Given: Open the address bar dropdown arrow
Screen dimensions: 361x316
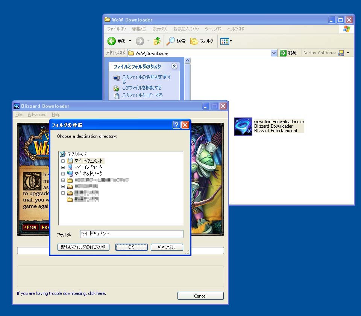Looking at the screenshot, I should pos(274,53).
